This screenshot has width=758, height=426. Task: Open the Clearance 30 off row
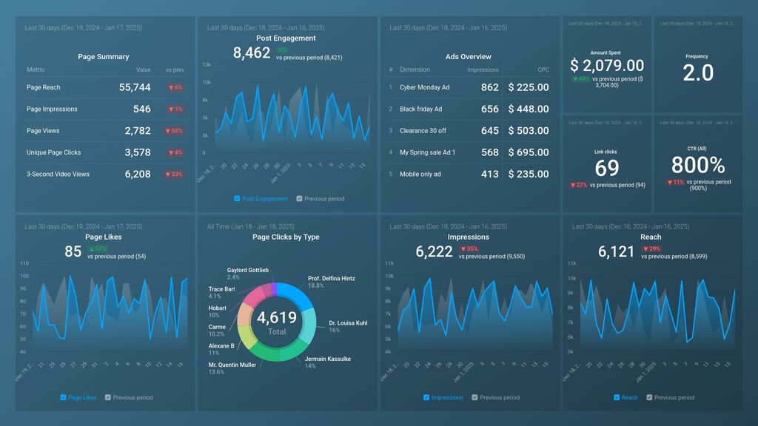tap(469, 131)
